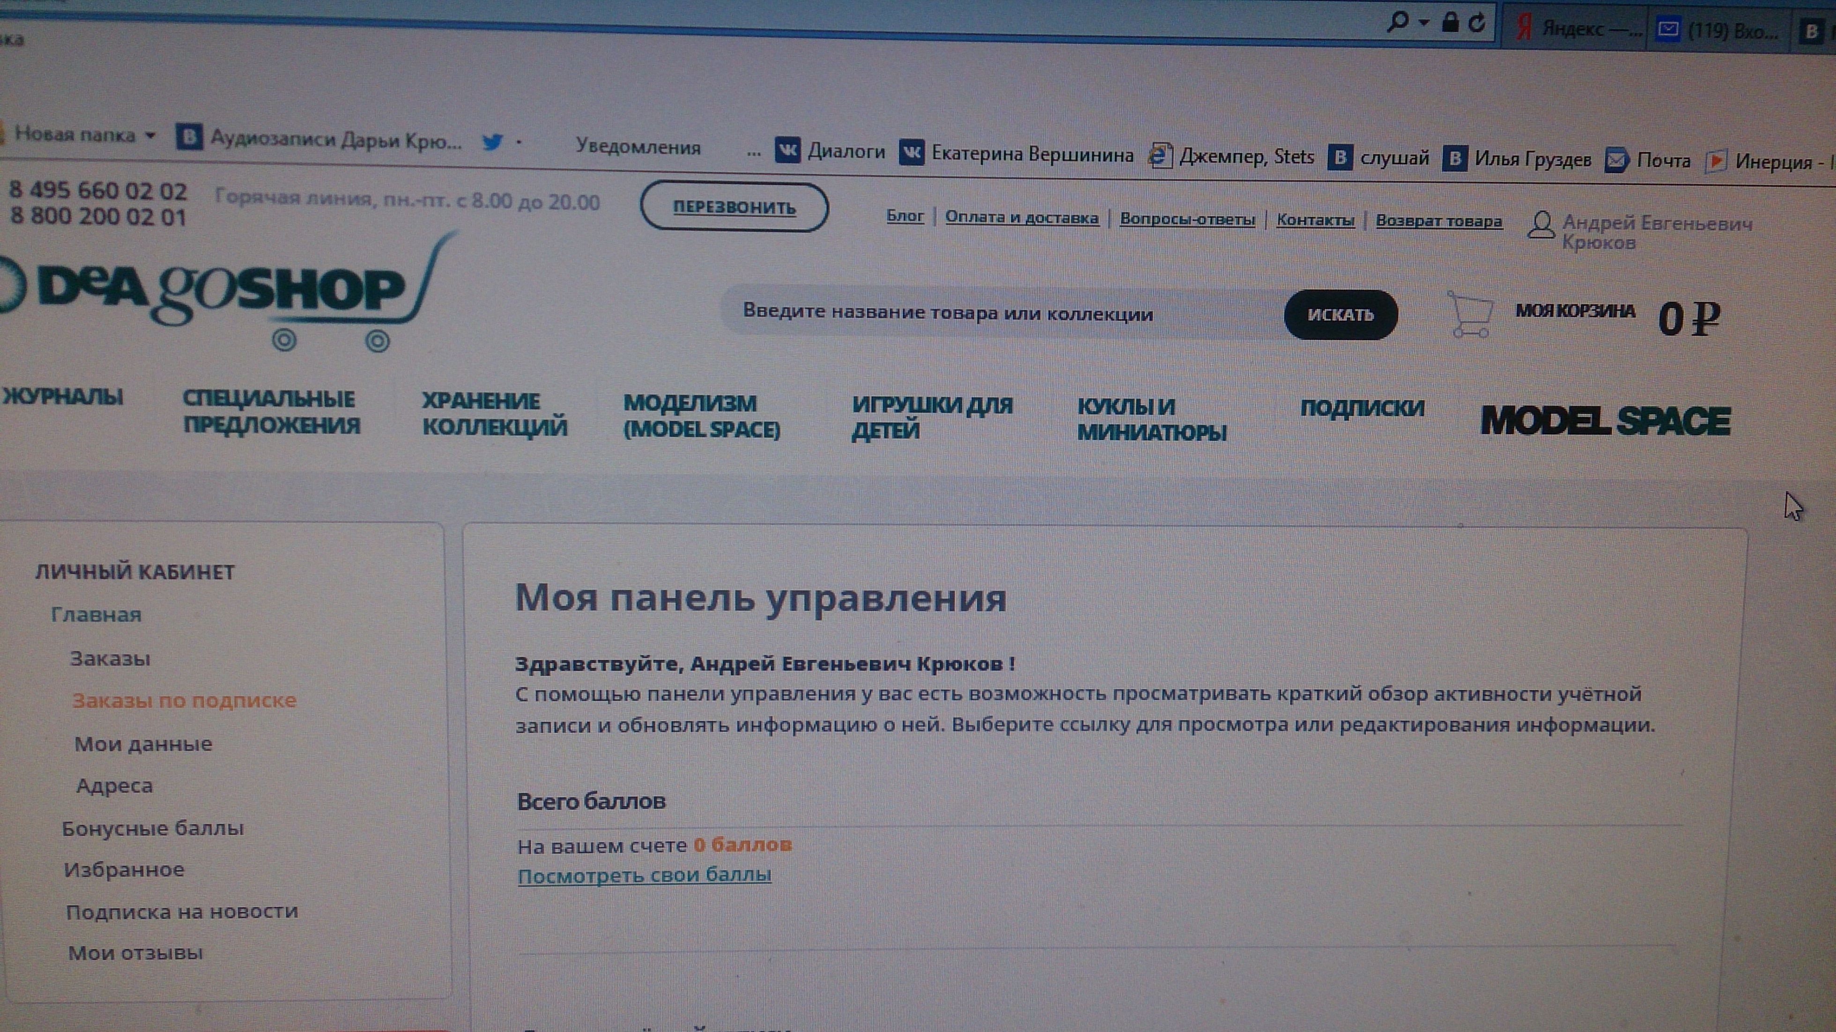Open the Возврат товара link
Screen dimensions: 1836x1032
coord(1439,221)
